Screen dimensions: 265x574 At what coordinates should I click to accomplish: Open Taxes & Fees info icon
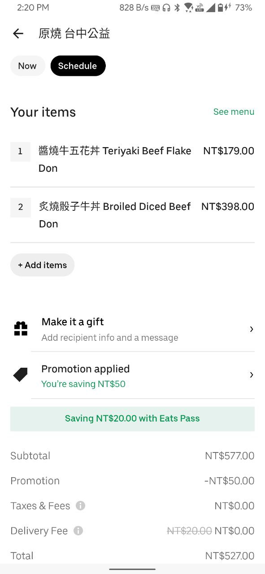[x=80, y=506]
